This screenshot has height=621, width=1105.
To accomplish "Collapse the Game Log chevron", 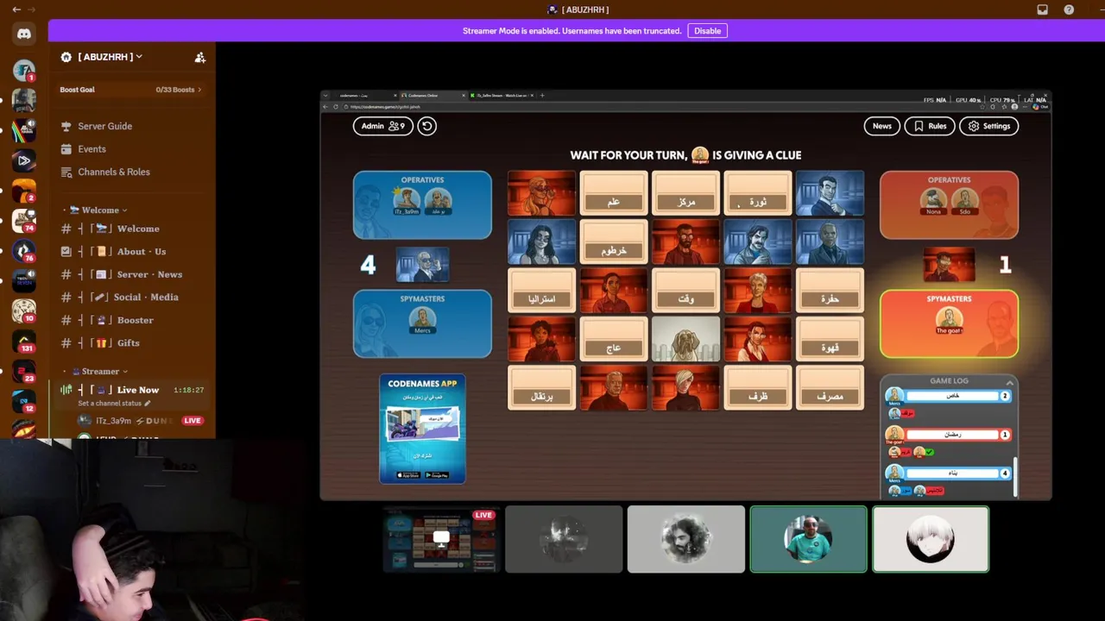I will click(x=1009, y=381).
